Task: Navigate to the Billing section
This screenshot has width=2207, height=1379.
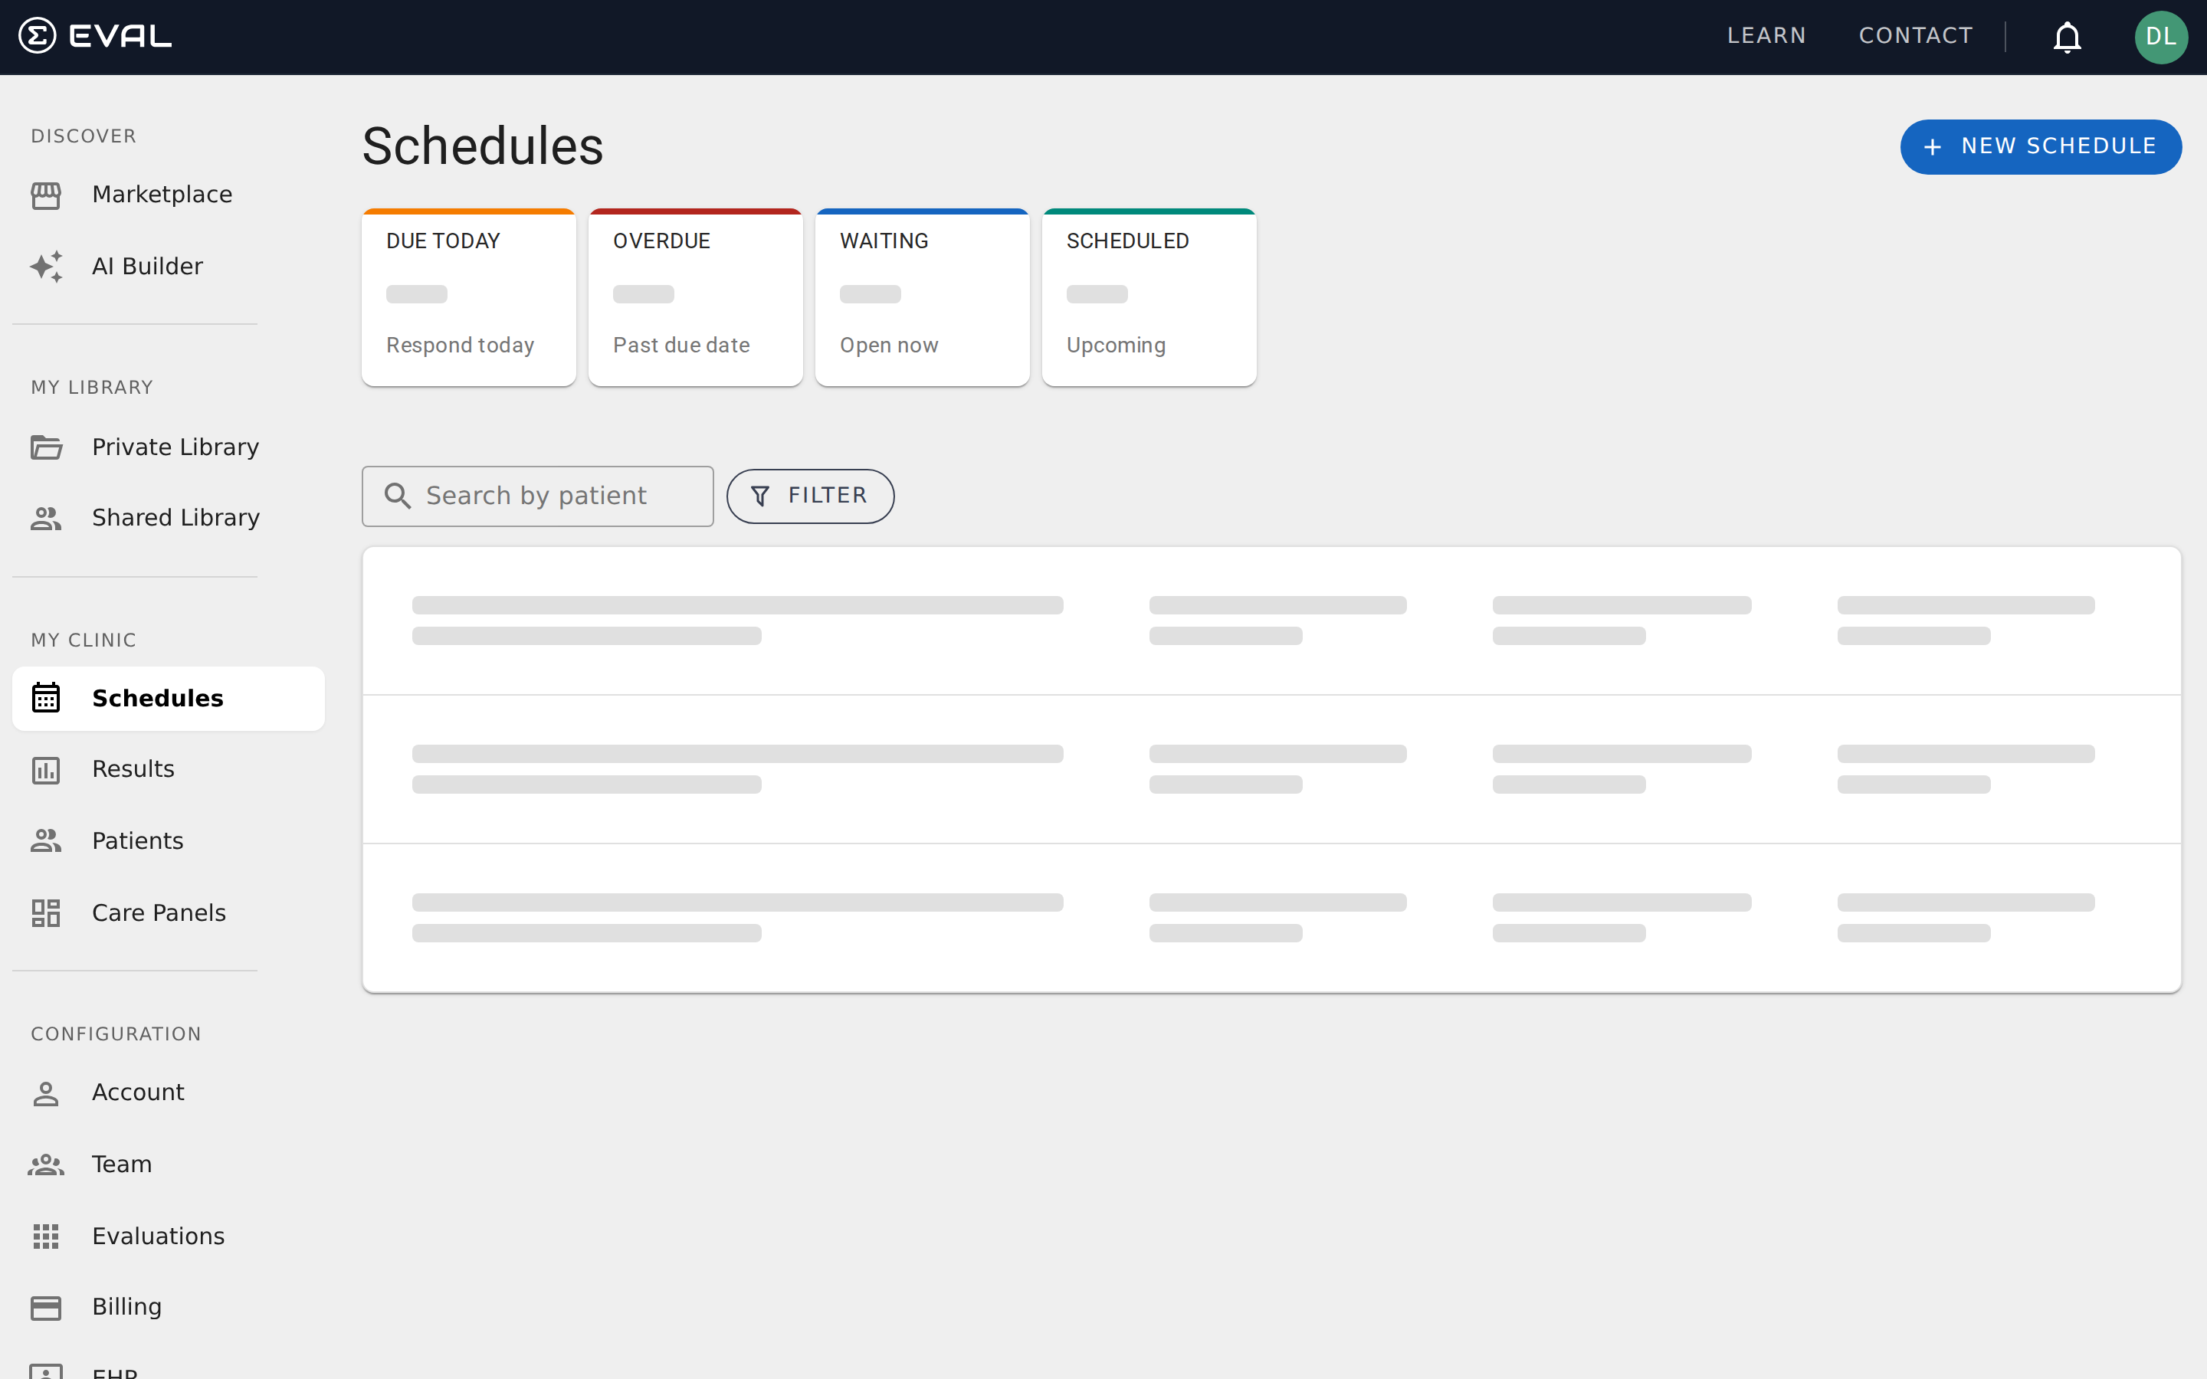Action: pos(126,1306)
